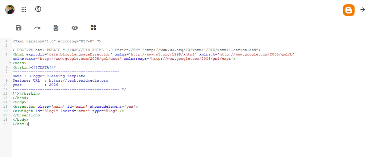Save the theme with the floppy disk icon
373x157 pixels.
coord(19,28)
